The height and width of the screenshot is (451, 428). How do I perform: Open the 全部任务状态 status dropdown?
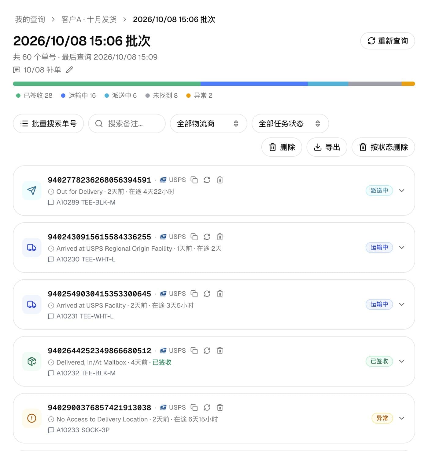(x=290, y=123)
